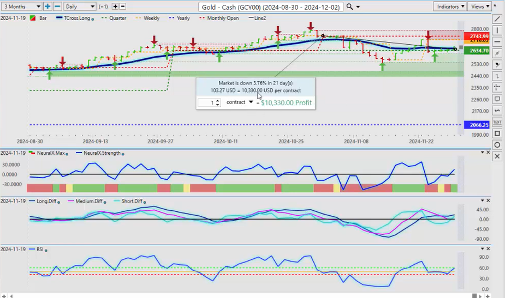Image resolution: width=505 pixels, height=298 pixels.
Task: Click the magnifier search icon
Action: (349, 7)
